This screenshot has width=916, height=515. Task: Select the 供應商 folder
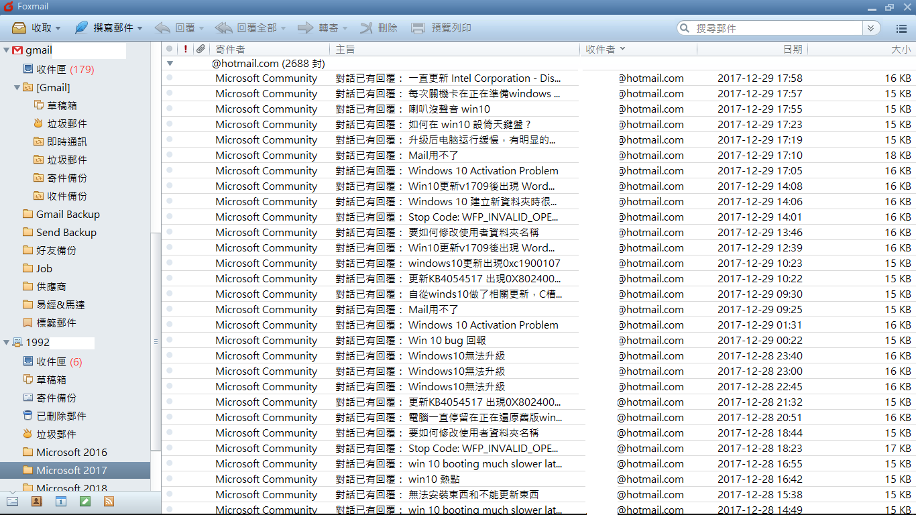coord(44,286)
